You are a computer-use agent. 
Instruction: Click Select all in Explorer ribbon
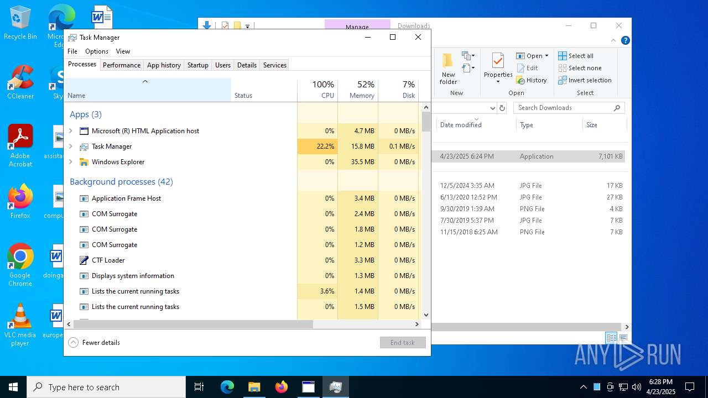pos(575,56)
